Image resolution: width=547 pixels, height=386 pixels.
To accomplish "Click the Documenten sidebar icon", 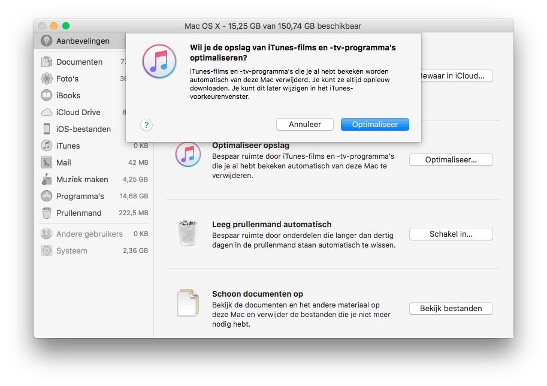I will point(46,62).
